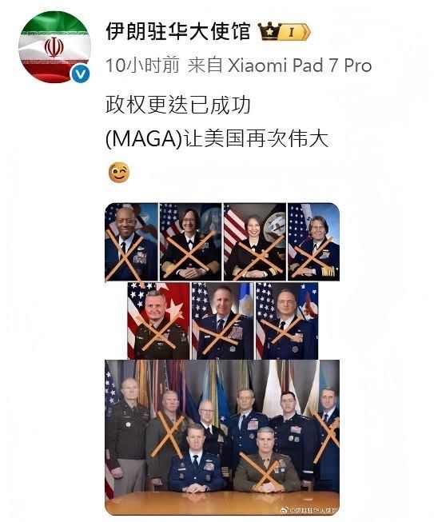The width and height of the screenshot is (434, 522).
Task: Click the (MAGA) text in parentheses
Action: tap(144, 139)
